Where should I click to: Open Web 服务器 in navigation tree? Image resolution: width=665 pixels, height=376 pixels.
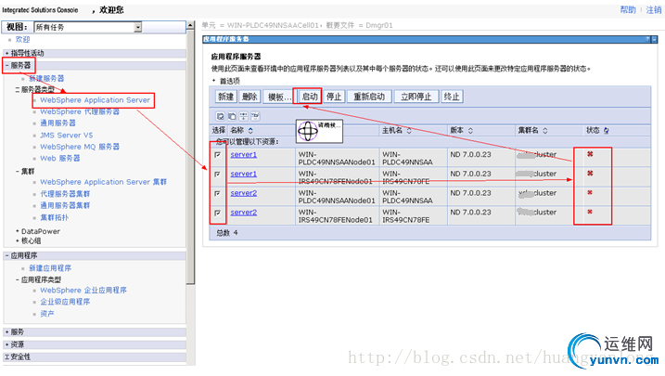click(59, 158)
